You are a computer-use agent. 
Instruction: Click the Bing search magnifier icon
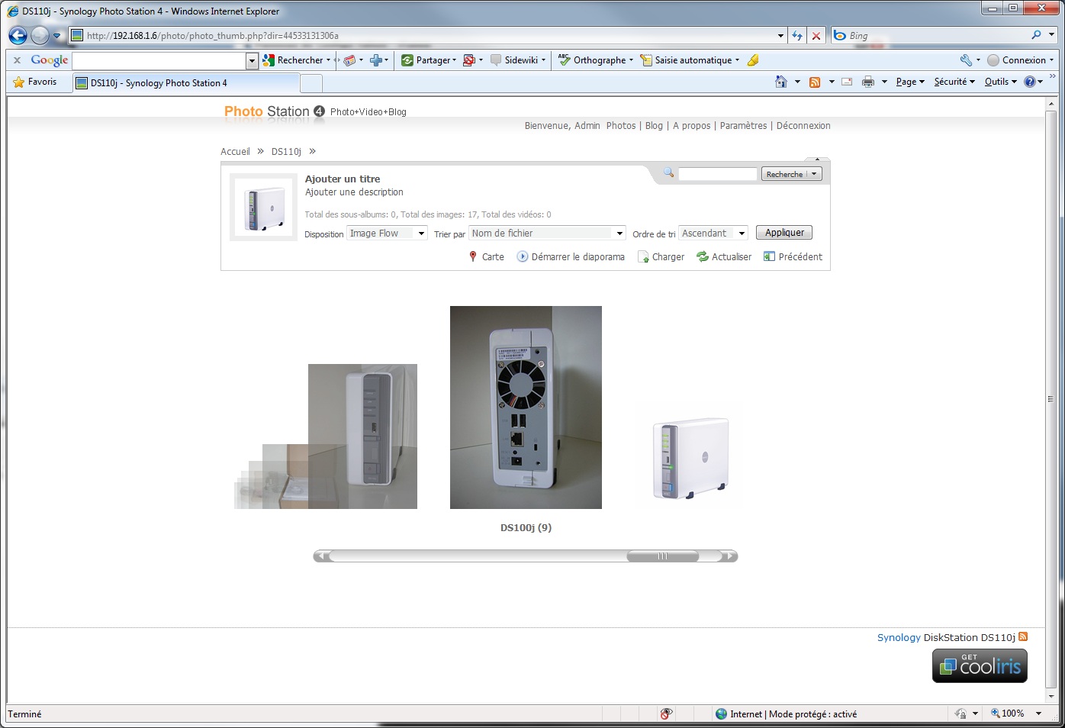click(x=1036, y=35)
